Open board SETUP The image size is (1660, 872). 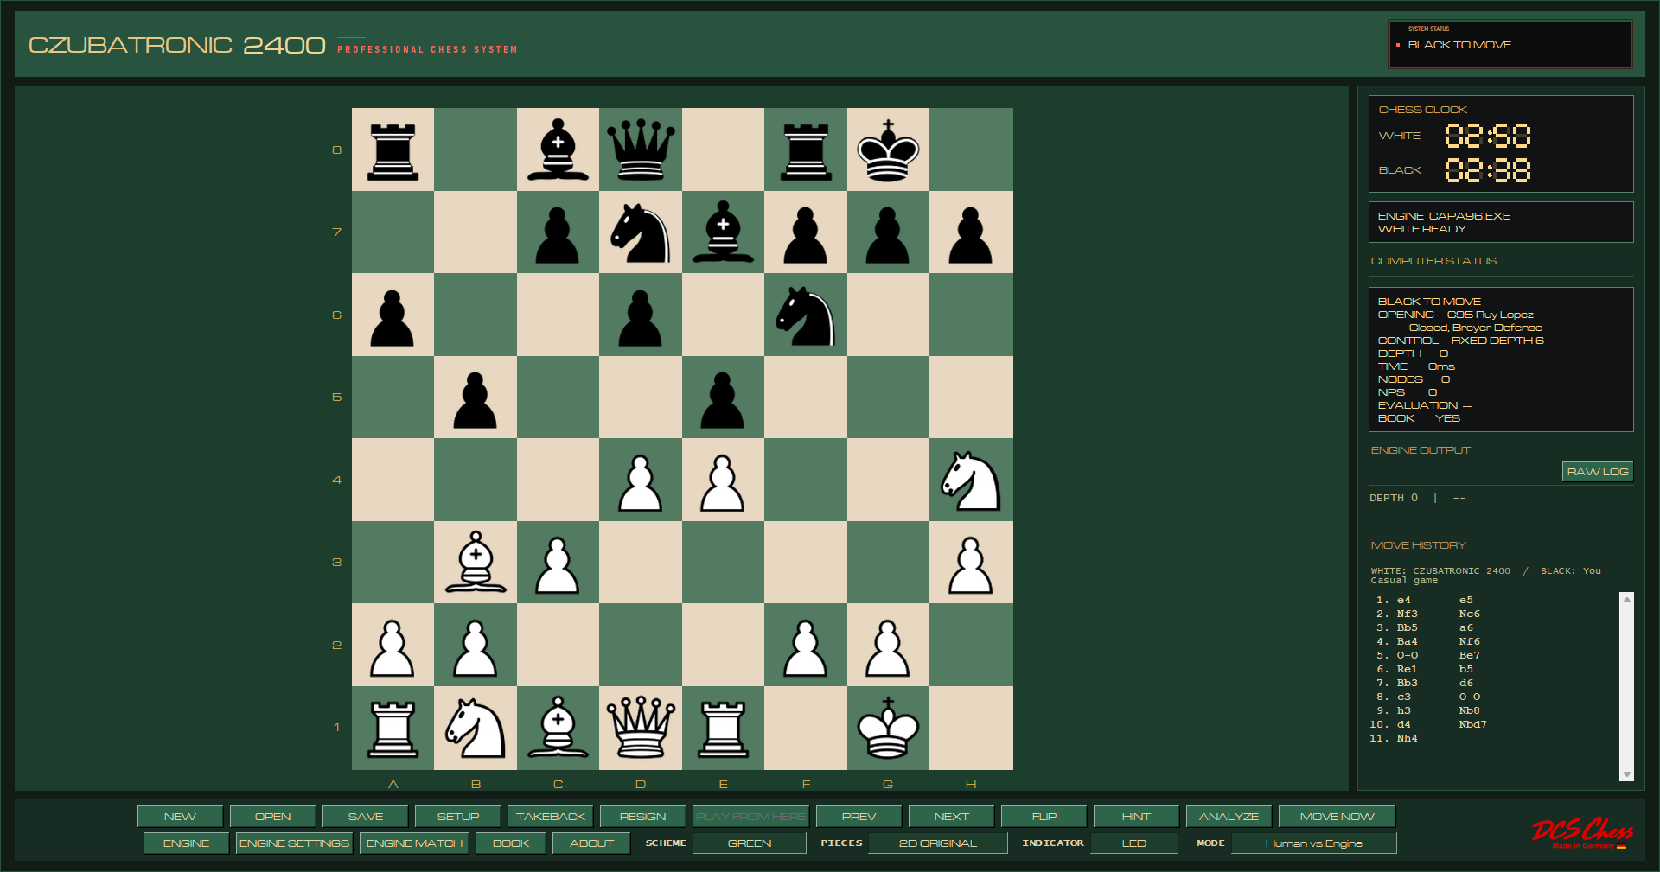457,817
